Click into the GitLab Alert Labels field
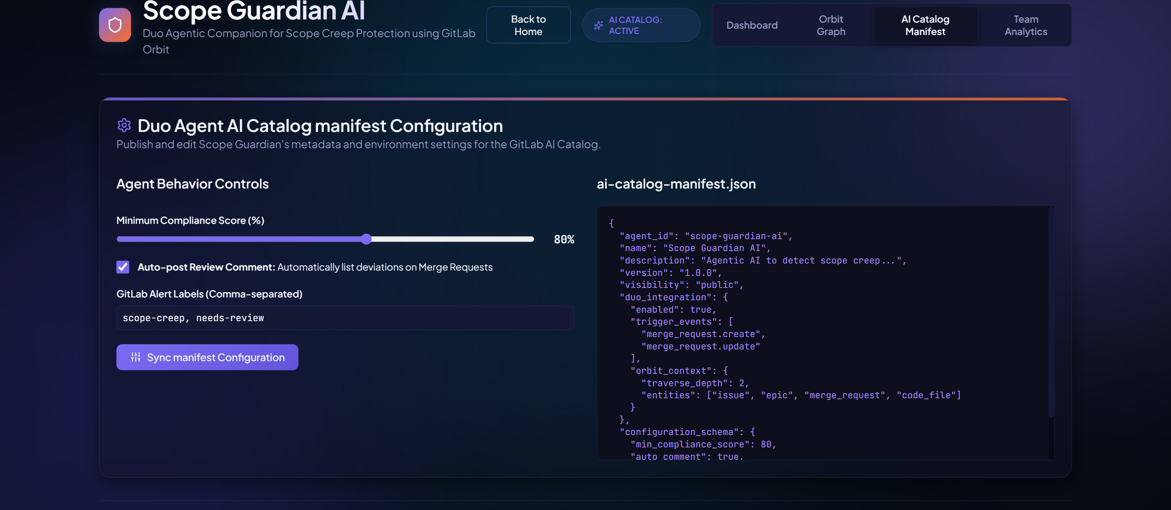 [x=345, y=318]
